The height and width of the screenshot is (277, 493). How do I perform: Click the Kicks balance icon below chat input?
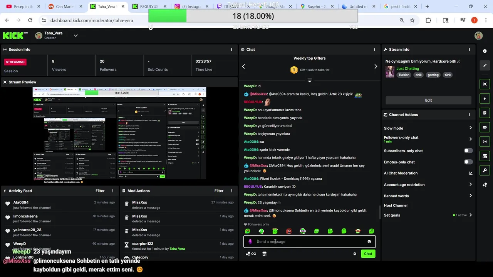251,254
